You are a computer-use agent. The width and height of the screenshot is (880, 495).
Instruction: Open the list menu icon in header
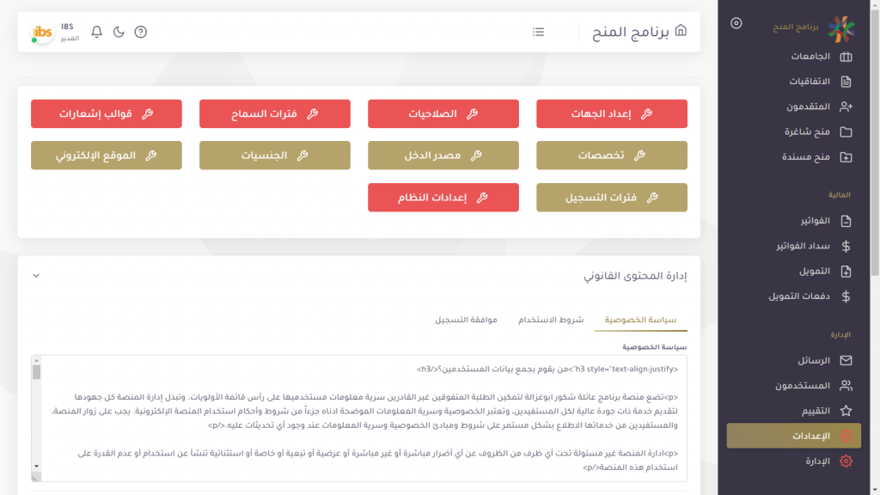coord(538,32)
